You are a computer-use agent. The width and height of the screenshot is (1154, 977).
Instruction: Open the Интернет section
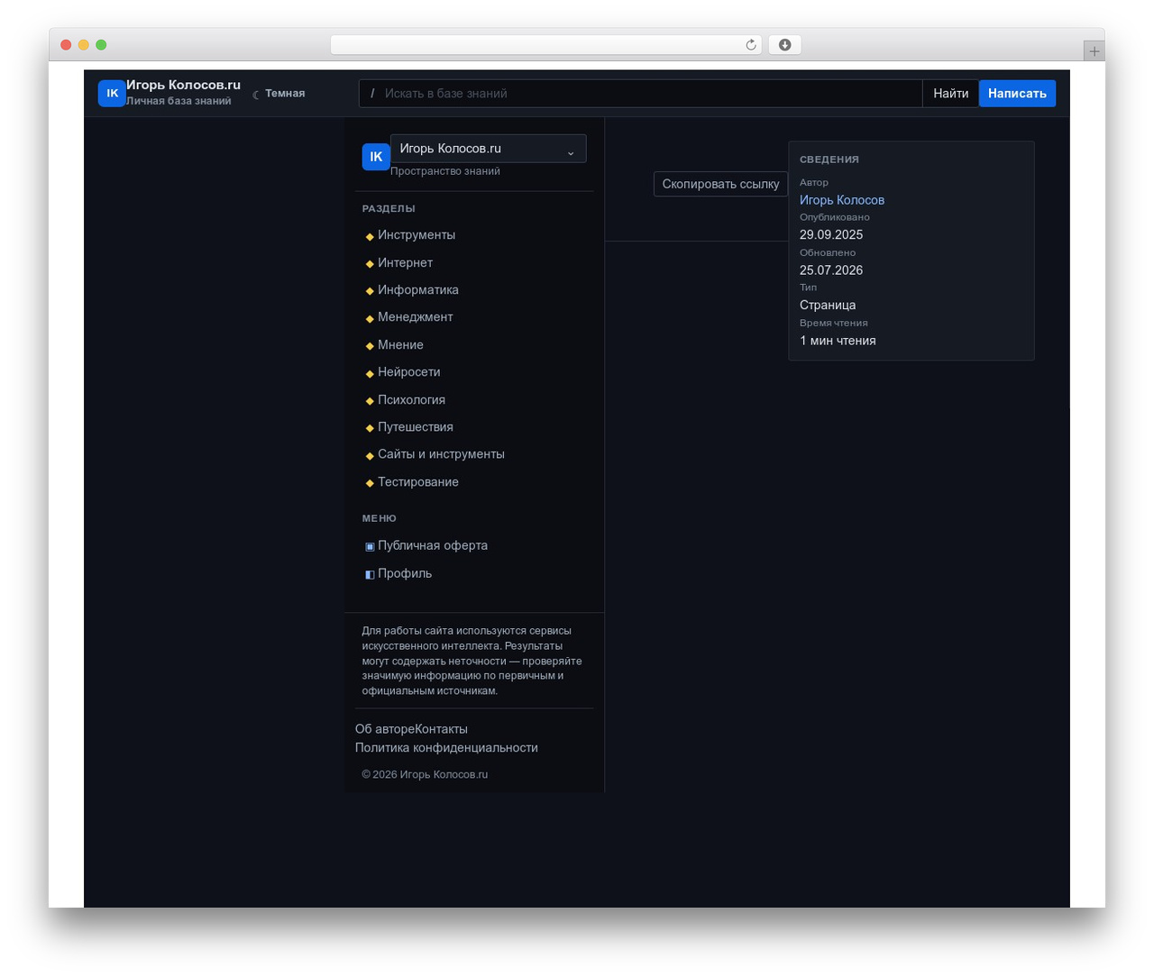click(x=405, y=262)
